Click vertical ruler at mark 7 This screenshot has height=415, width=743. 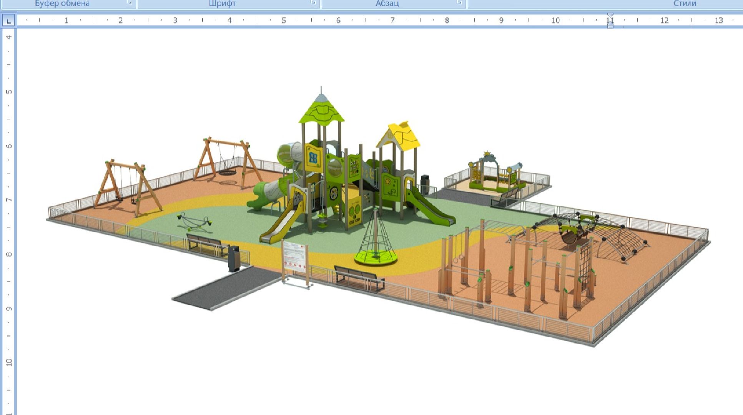click(9, 200)
